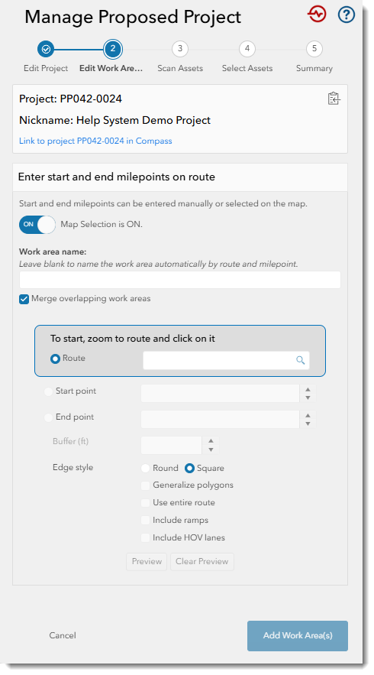Increase the Start point stepper value
This screenshot has width=374, height=675.
[308, 390]
